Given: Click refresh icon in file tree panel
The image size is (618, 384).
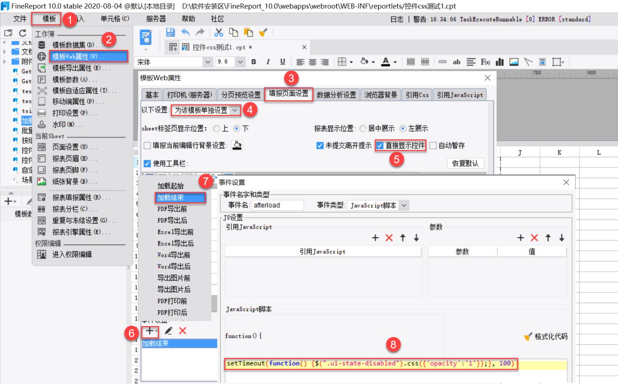Looking at the screenshot, I should 23,33.
